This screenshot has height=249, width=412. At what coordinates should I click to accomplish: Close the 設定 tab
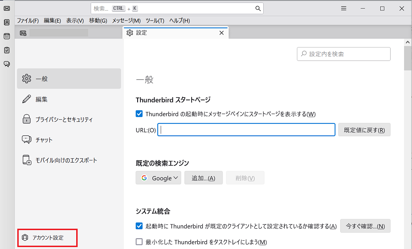point(221,33)
